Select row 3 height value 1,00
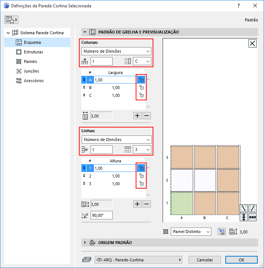Viewport: 264px width, 268px height. tap(116, 184)
